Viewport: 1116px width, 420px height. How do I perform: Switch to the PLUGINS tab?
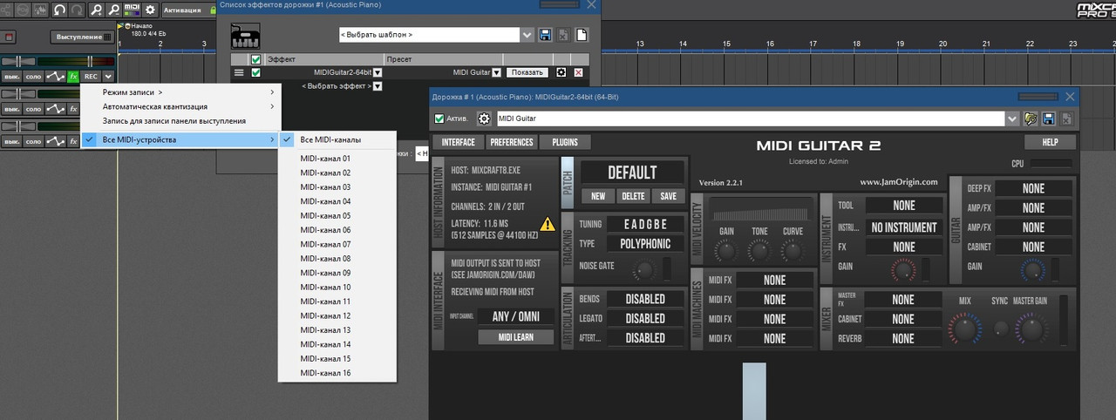pyautogui.click(x=565, y=142)
